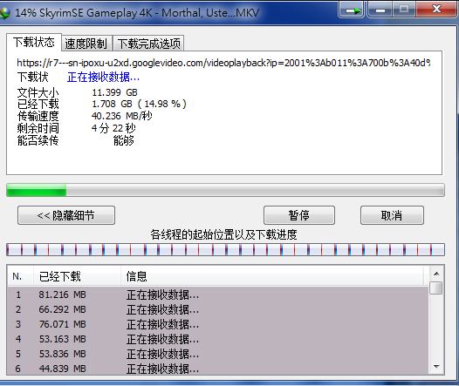The height and width of the screenshot is (386, 459).
Task: Click the thread list scroll up arrow
Action: (436, 274)
